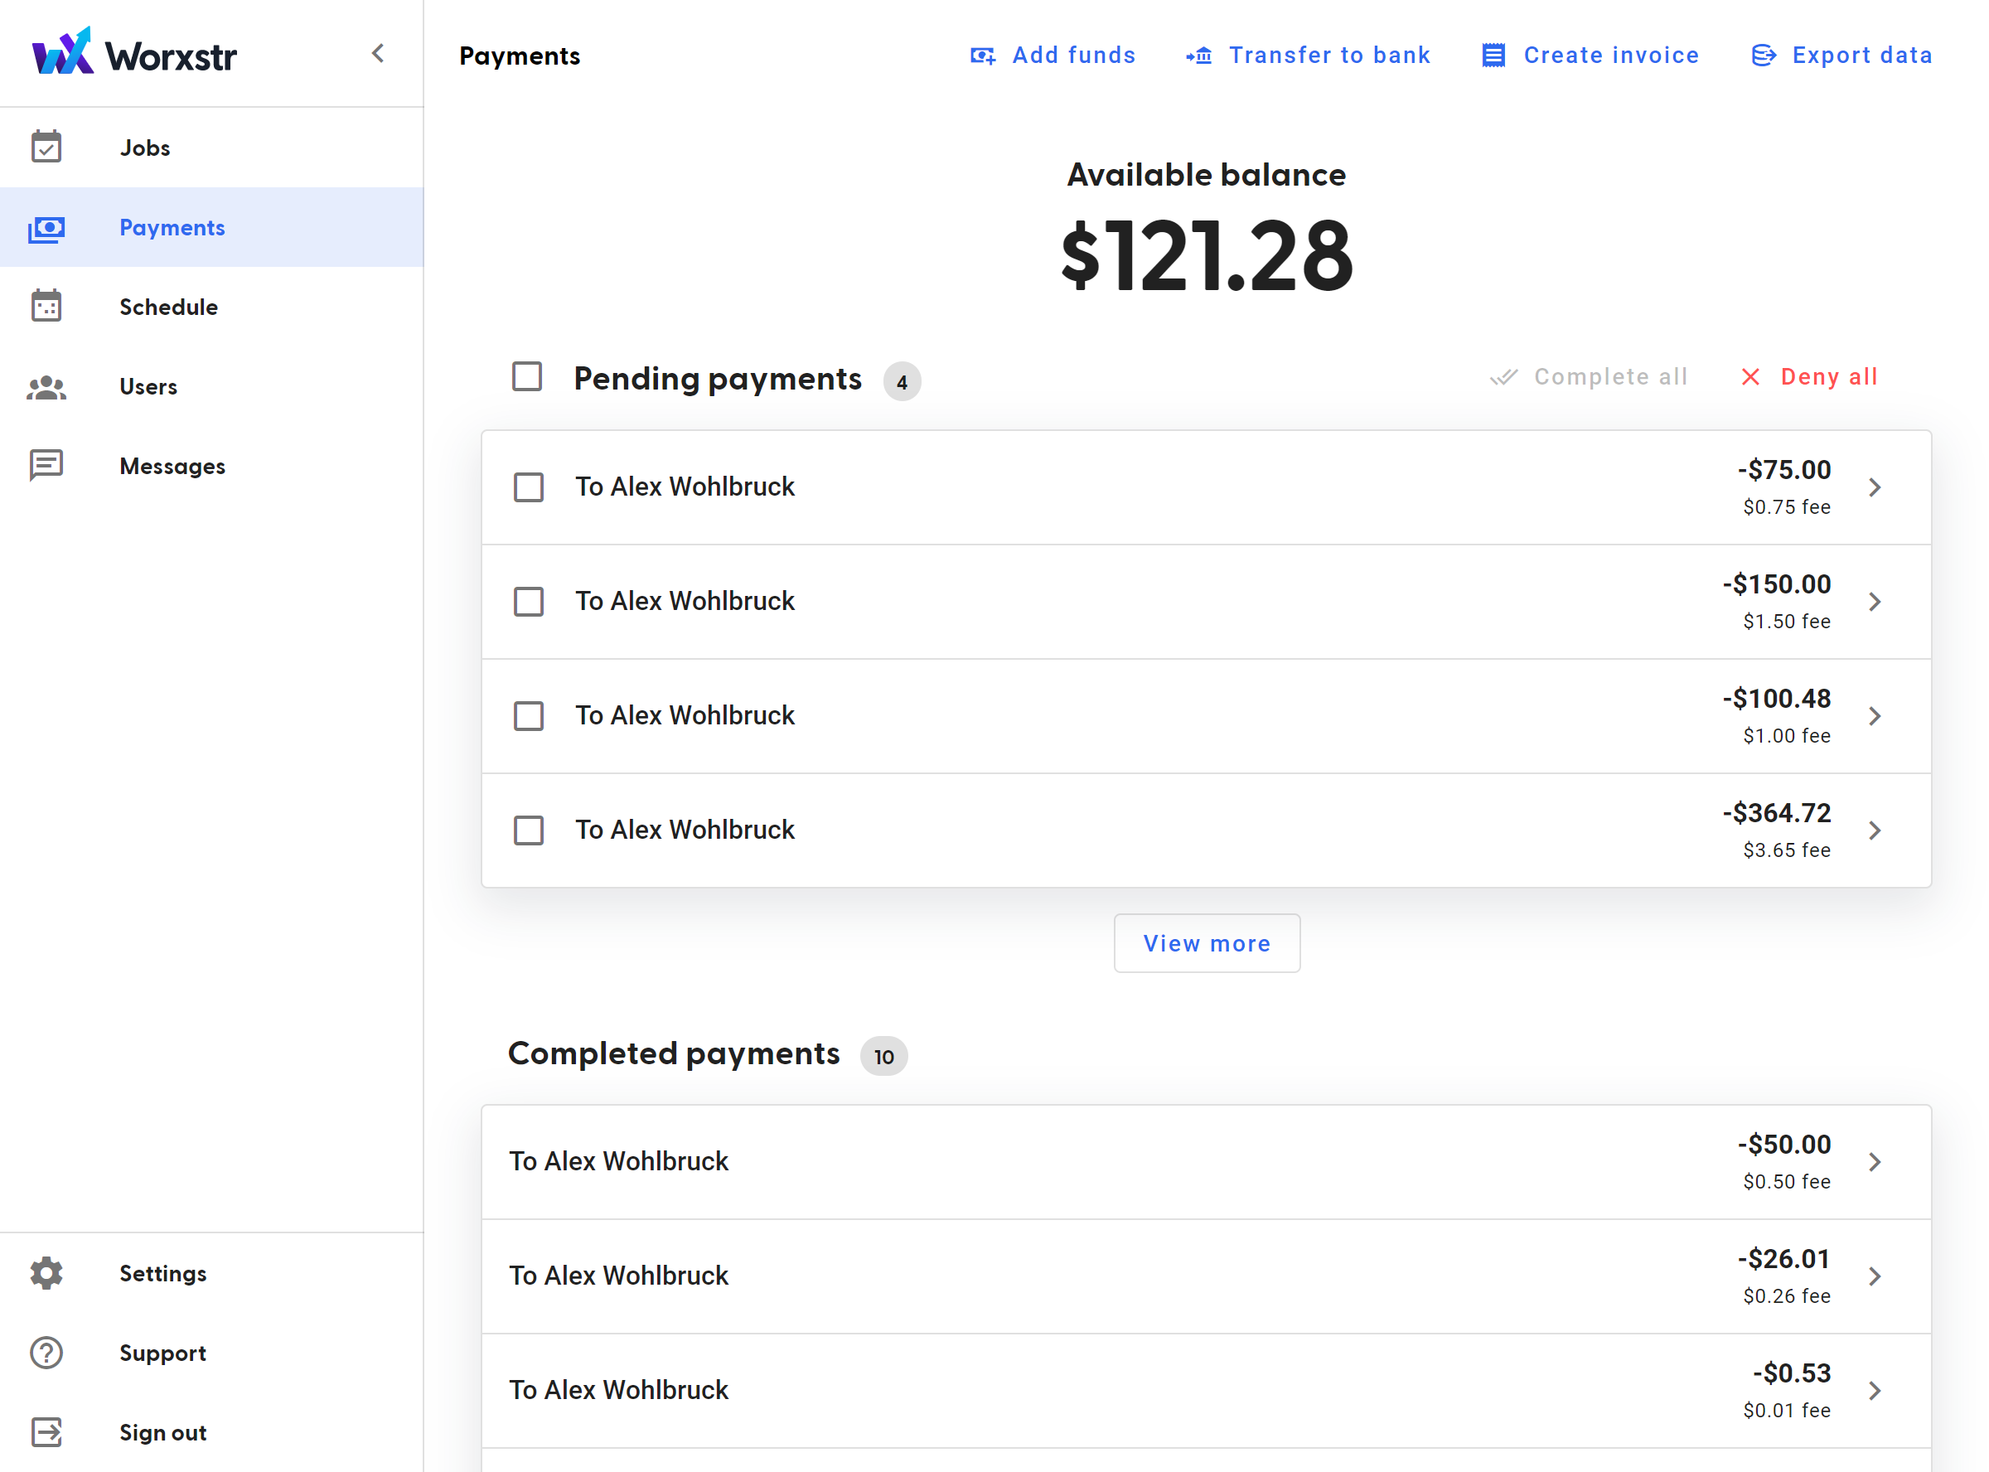Screen dimensions: 1989x1472
Task: Select Payments in the sidebar
Action: point(212,227)
